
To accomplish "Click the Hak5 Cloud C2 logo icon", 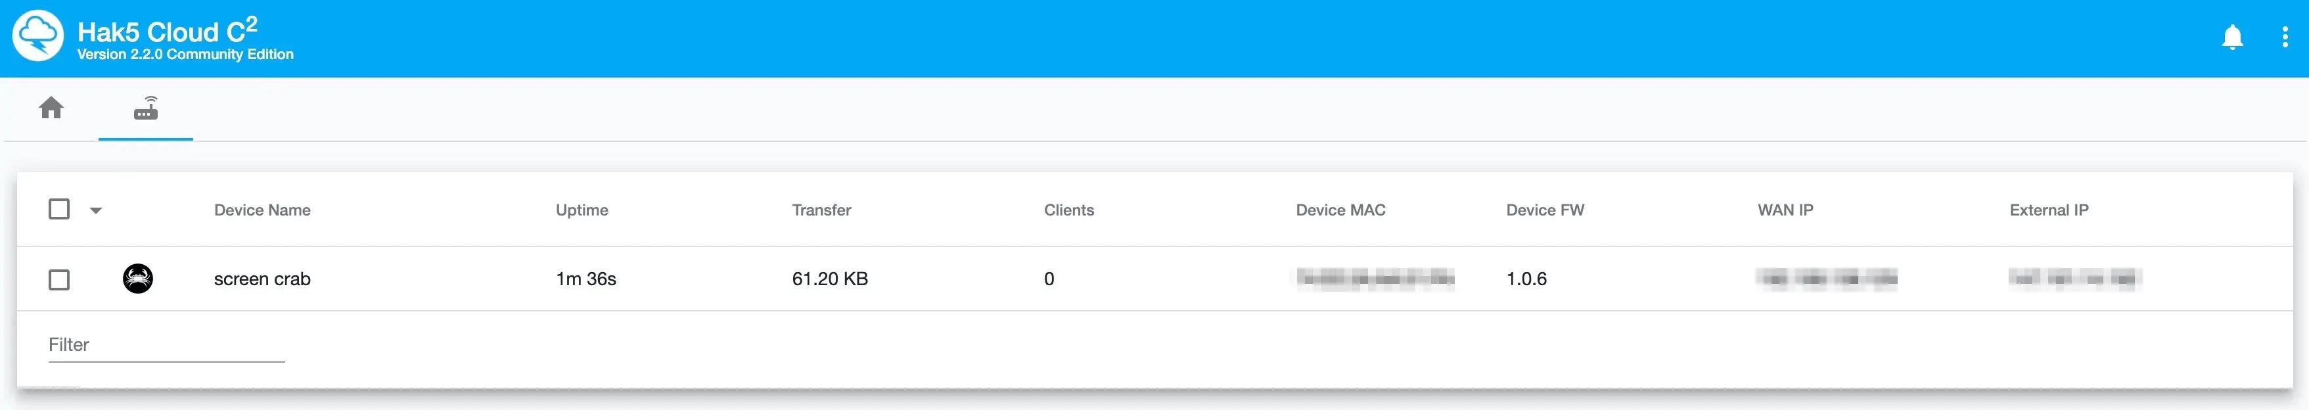I will (x=37, y=36).
